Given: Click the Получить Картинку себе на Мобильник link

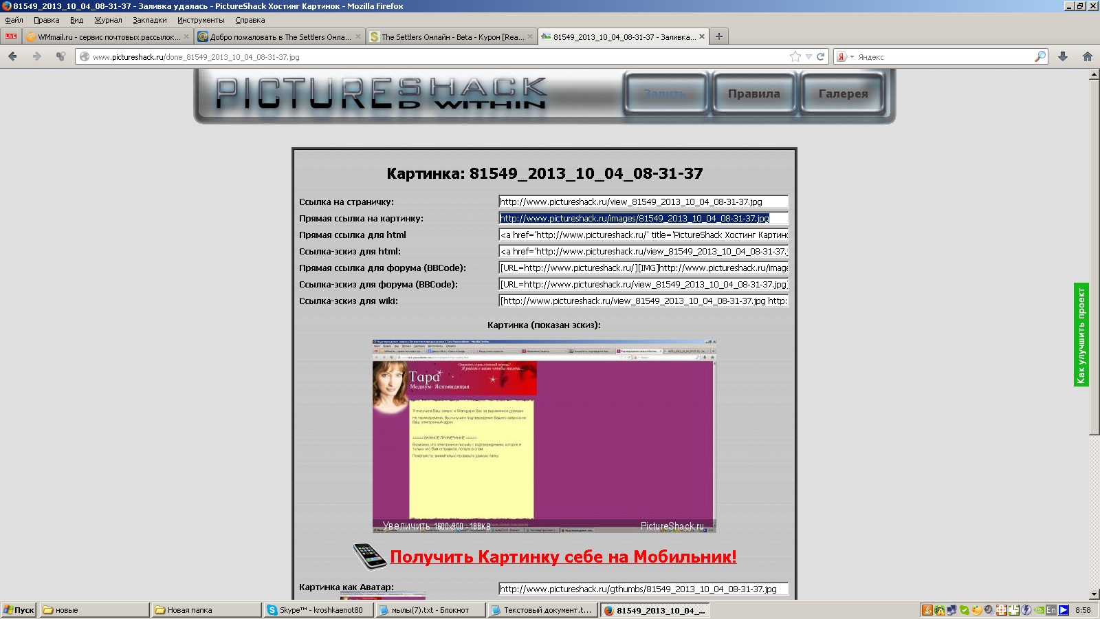Looking at the screenshot, I should click(x=563, y=556).
